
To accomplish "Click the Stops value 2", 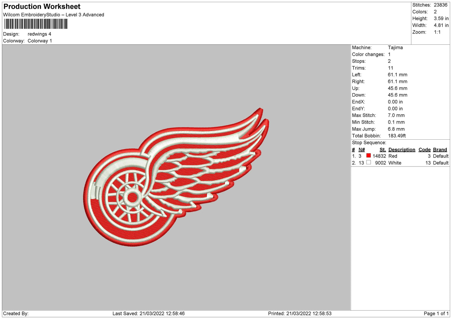I will [389, 61].
